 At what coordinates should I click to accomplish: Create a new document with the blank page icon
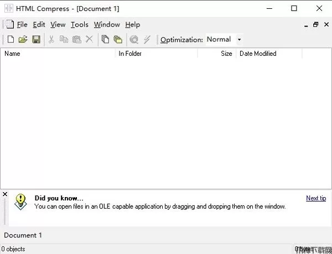pos(11,39)
